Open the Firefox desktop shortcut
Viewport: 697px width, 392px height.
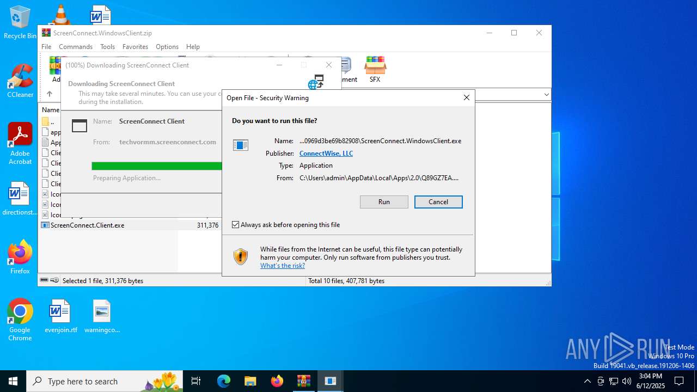20,257
